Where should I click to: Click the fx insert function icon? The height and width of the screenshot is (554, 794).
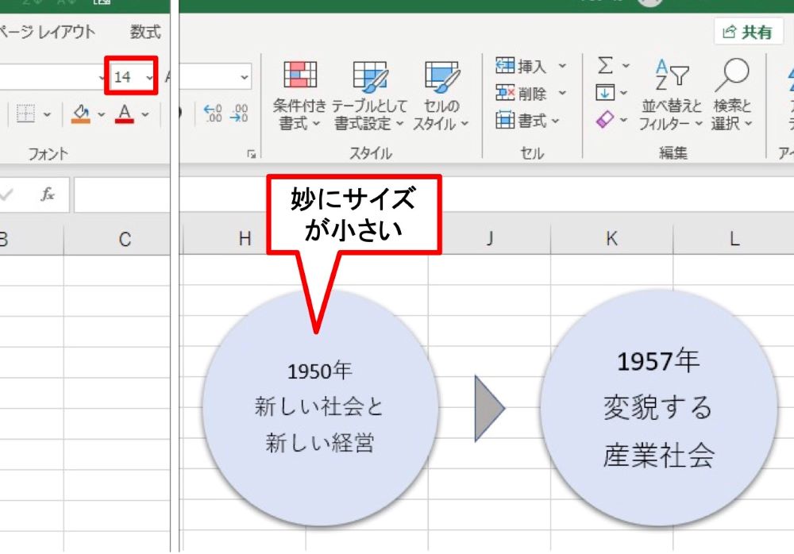pos(48,193)
